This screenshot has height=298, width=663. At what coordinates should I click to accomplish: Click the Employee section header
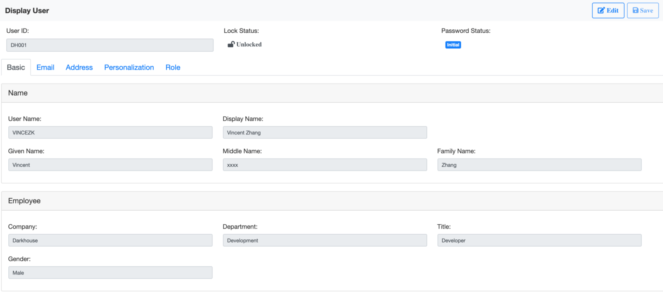24,201
